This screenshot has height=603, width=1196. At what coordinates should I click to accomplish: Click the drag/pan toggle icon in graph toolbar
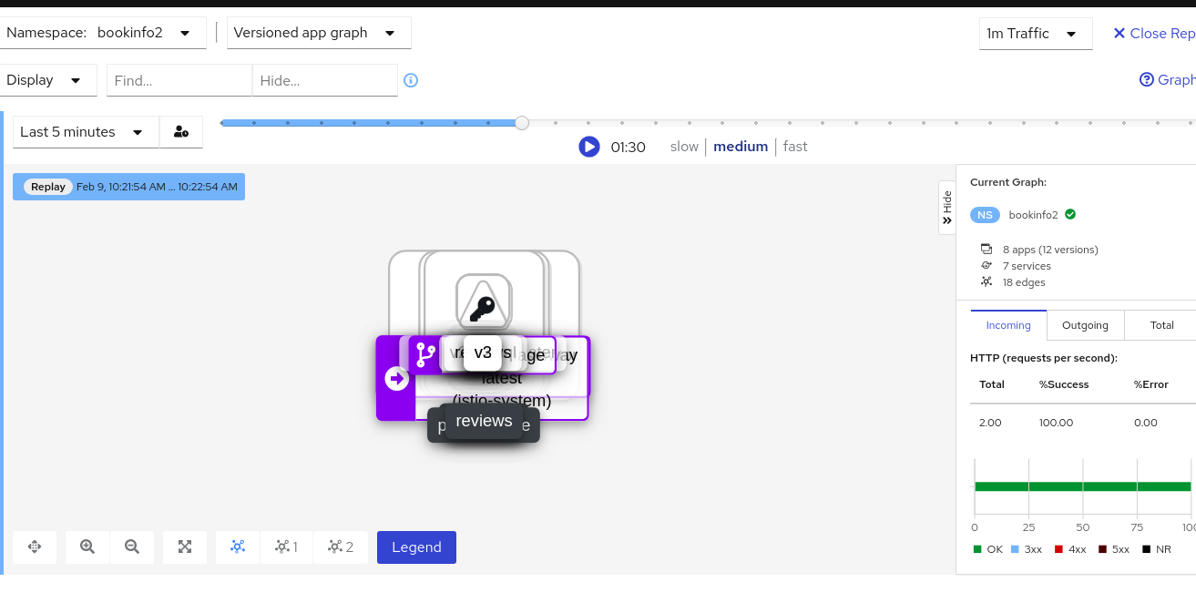35,547
